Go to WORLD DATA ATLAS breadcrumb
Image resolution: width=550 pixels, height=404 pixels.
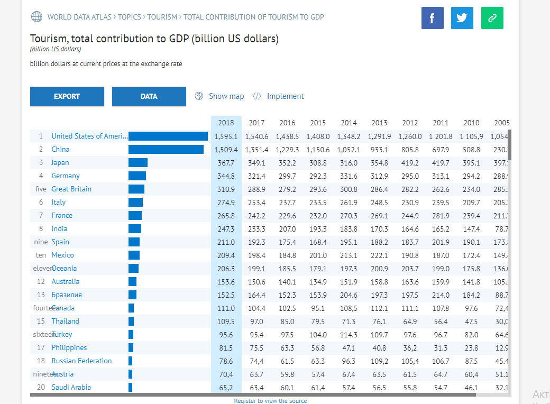click(80, 17)
